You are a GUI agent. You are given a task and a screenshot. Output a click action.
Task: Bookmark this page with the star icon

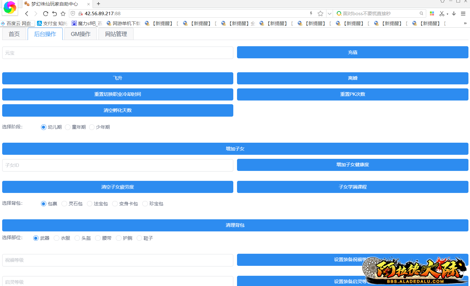pos(320,13)
